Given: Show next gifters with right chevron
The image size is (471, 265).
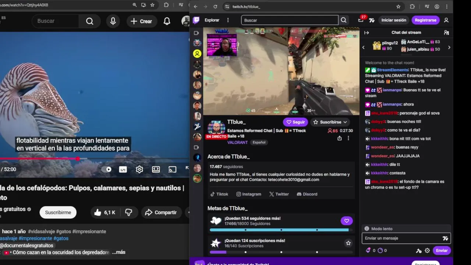Looking at the screenshot, I should pos(449,47).
